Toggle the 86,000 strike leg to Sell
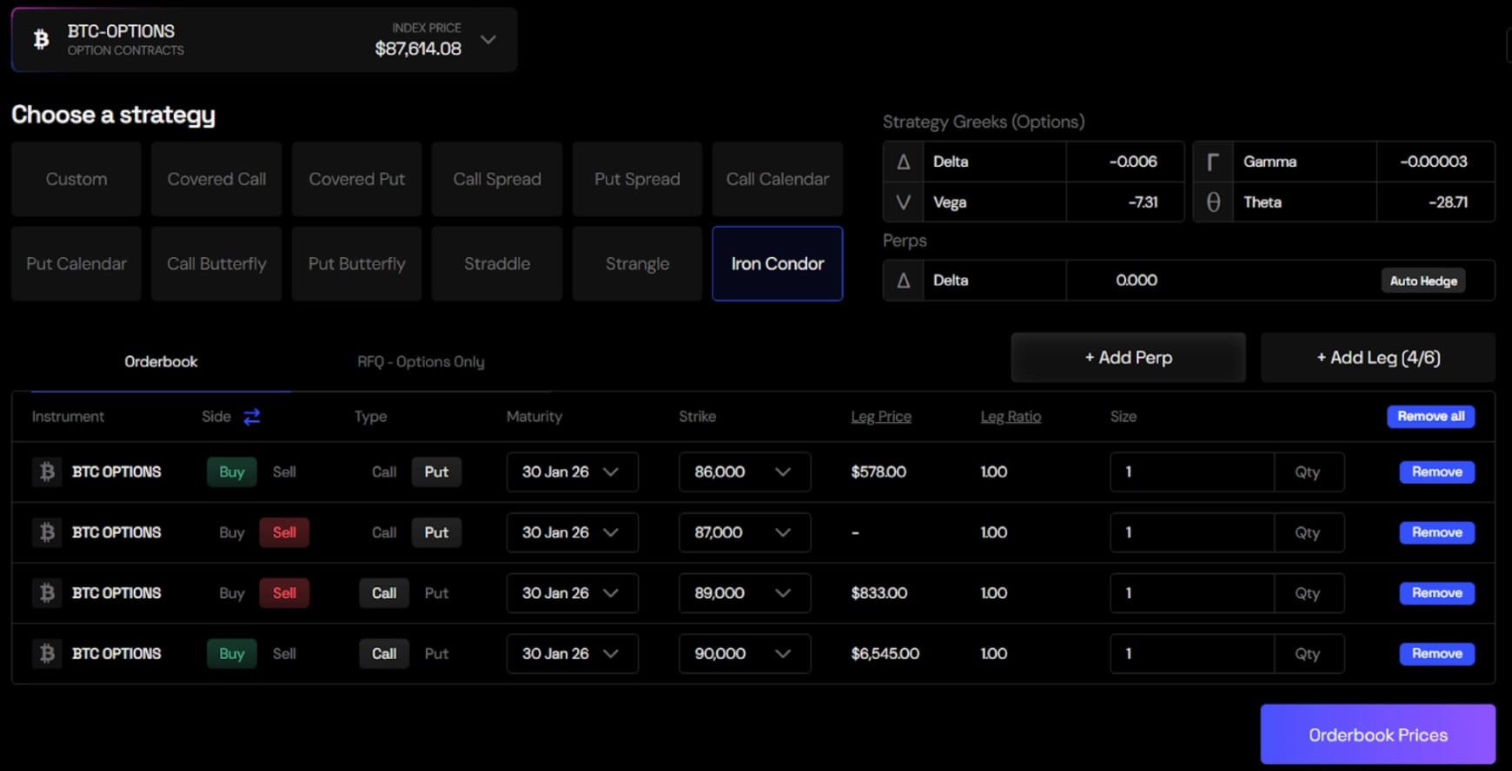 (284, 471)
